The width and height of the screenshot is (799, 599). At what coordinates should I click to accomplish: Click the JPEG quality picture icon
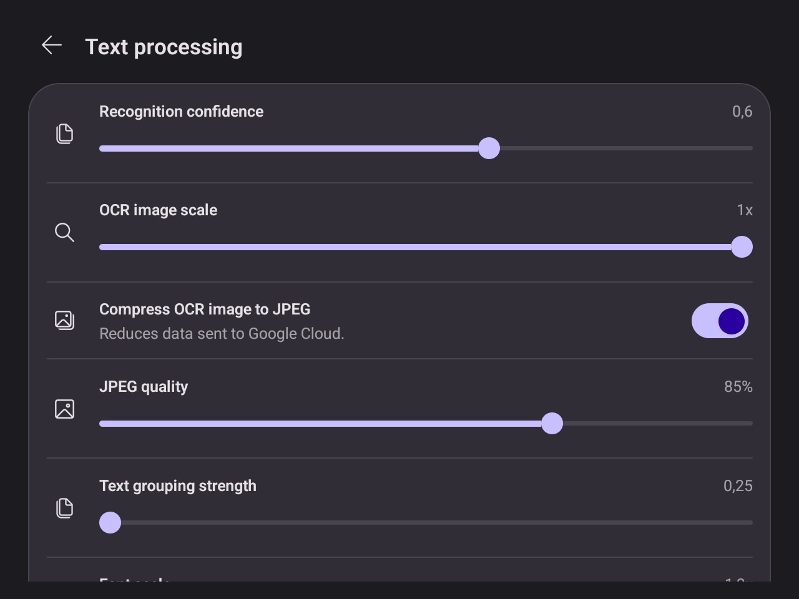pyautogui.click(x=64, y=409)
